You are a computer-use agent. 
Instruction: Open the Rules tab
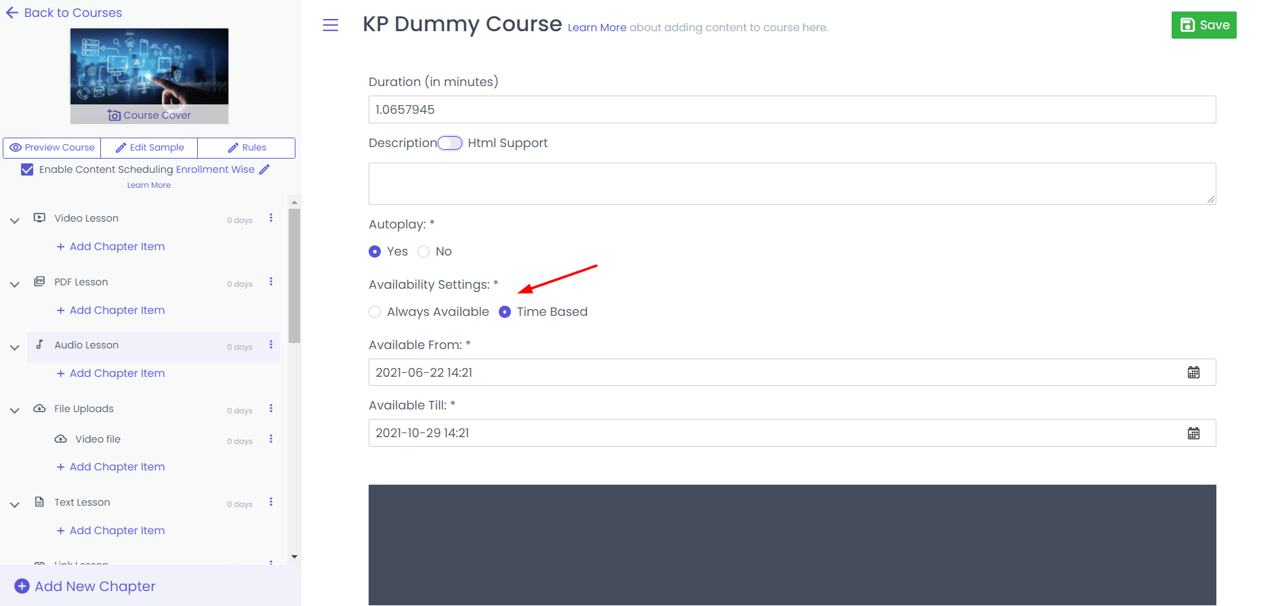click(x=247, y=148)
